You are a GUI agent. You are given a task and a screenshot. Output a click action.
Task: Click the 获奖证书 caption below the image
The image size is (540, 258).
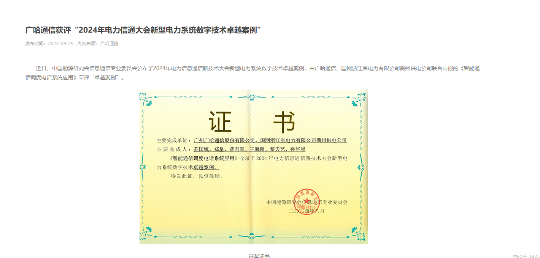pyautogui.click(x=259, y=256)
